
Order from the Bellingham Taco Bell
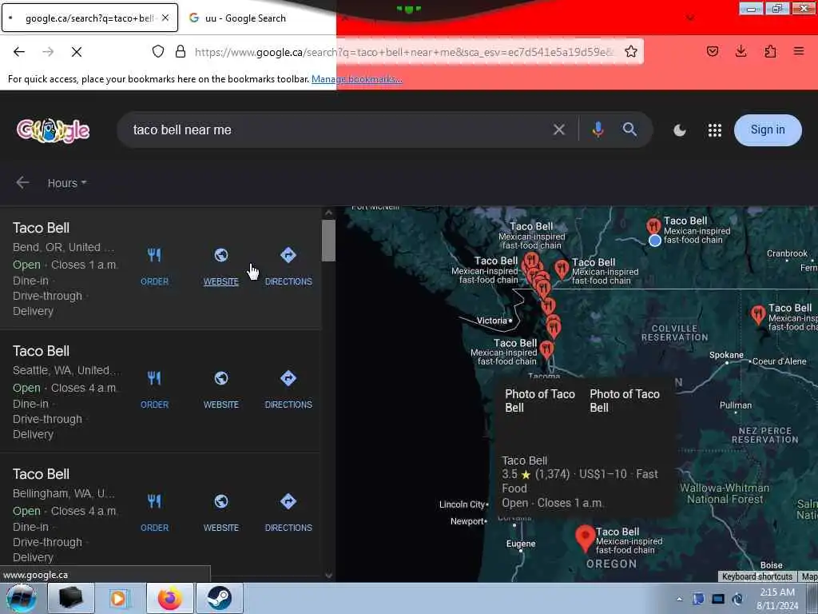click(154, 512)
